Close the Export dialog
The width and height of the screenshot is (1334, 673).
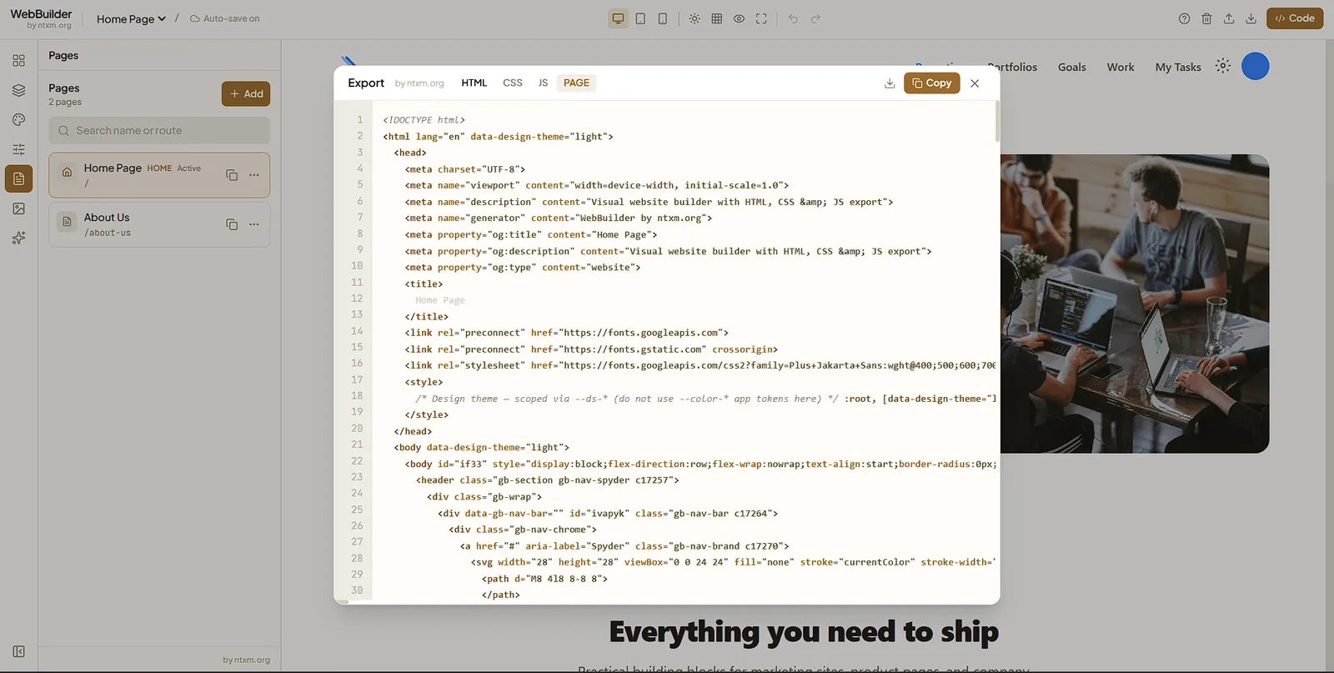pyautogui.click(x=975, y=83)
